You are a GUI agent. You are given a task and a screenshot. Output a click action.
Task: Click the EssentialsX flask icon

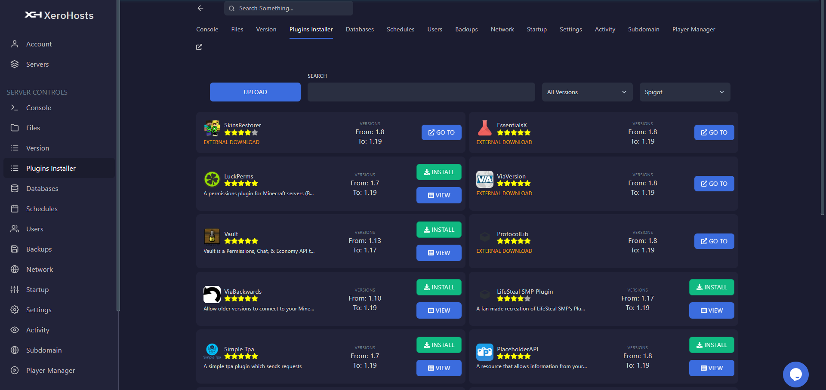pos(485,128)
